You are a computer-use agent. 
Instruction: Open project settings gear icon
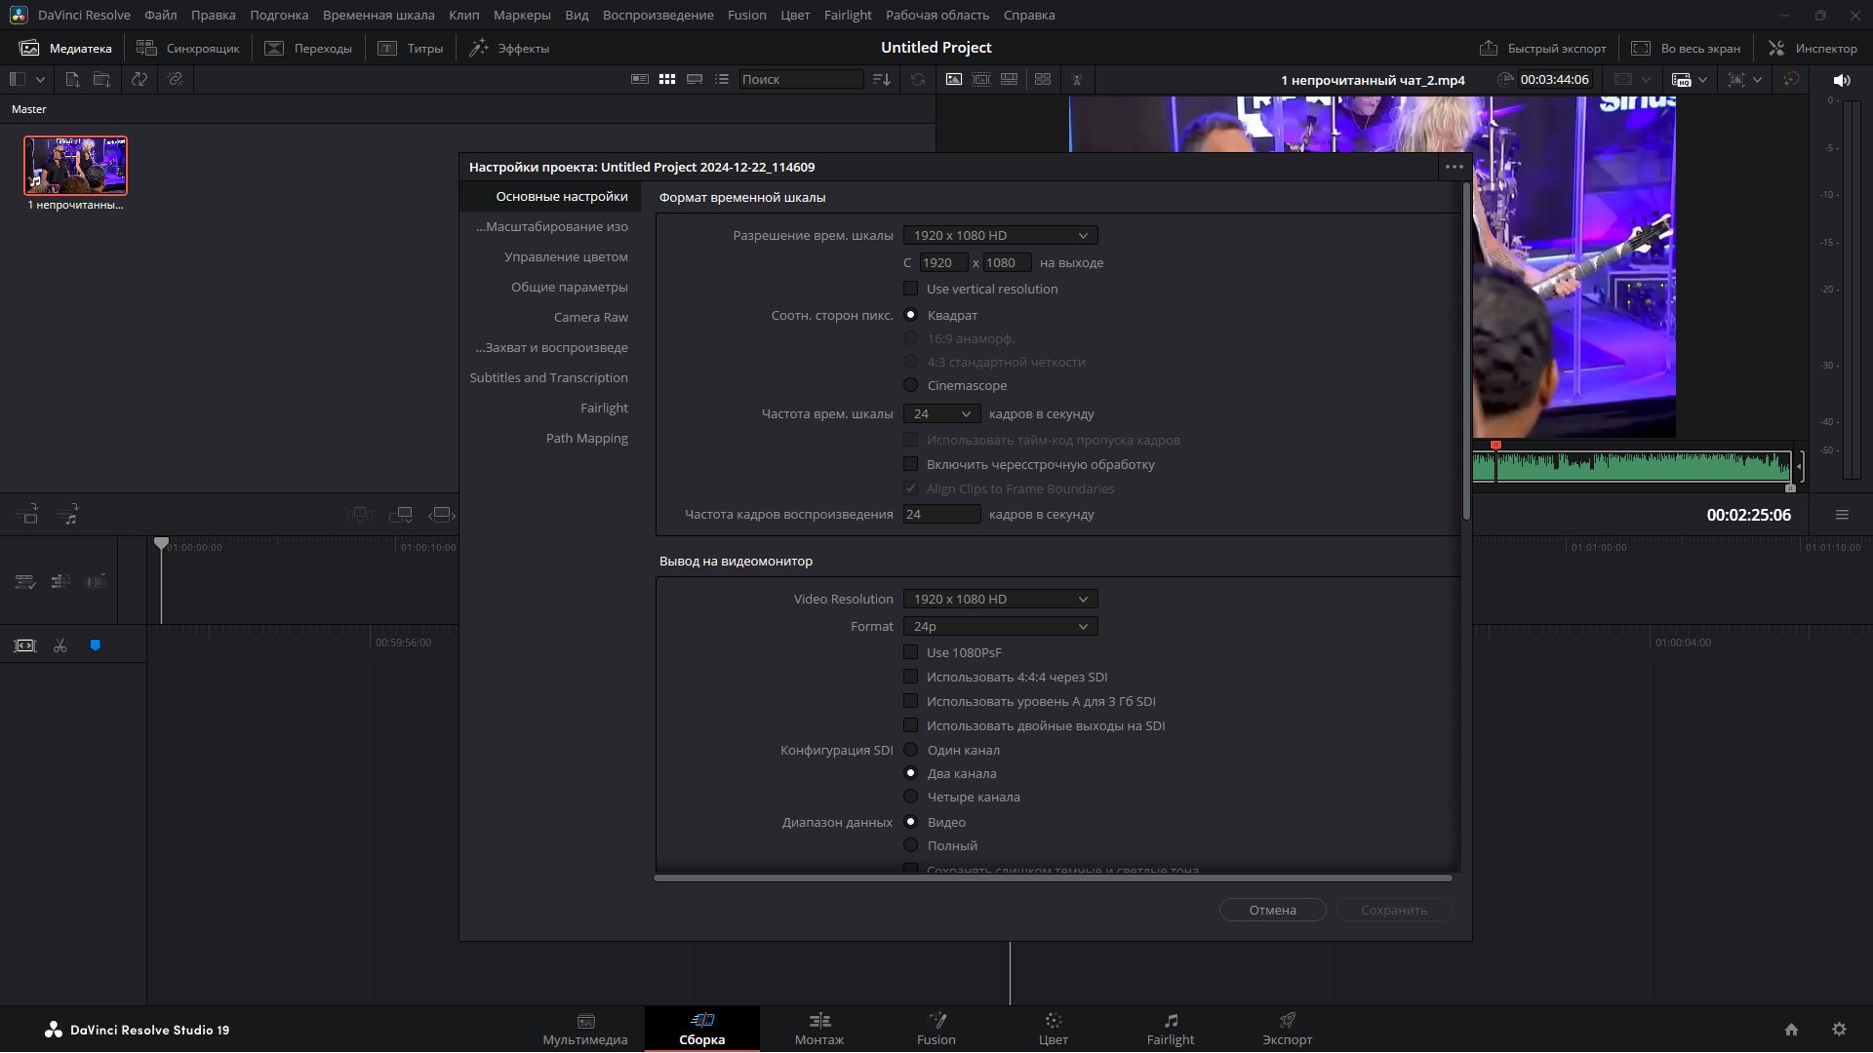(1839, 1030)
